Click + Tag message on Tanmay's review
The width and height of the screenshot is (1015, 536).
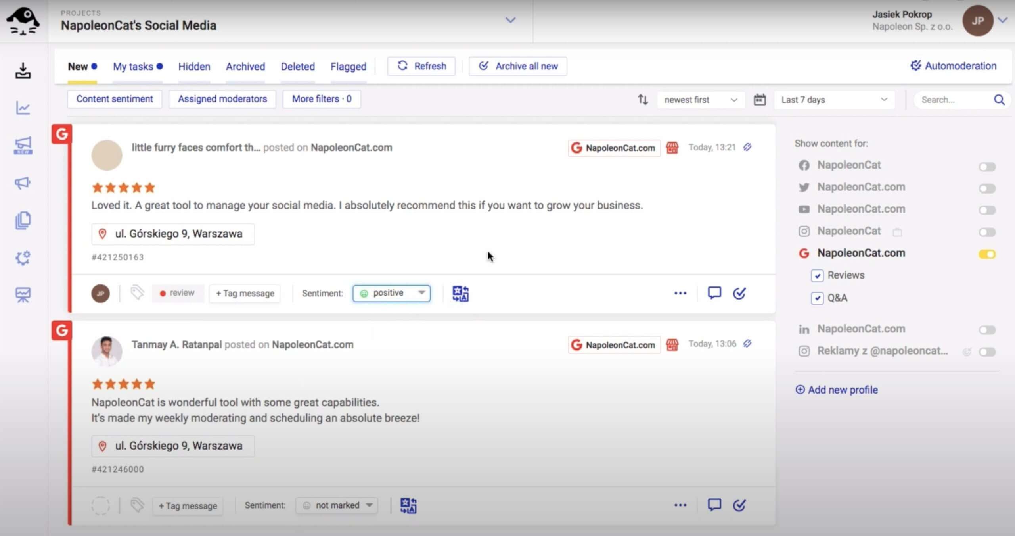click(188, 506)
